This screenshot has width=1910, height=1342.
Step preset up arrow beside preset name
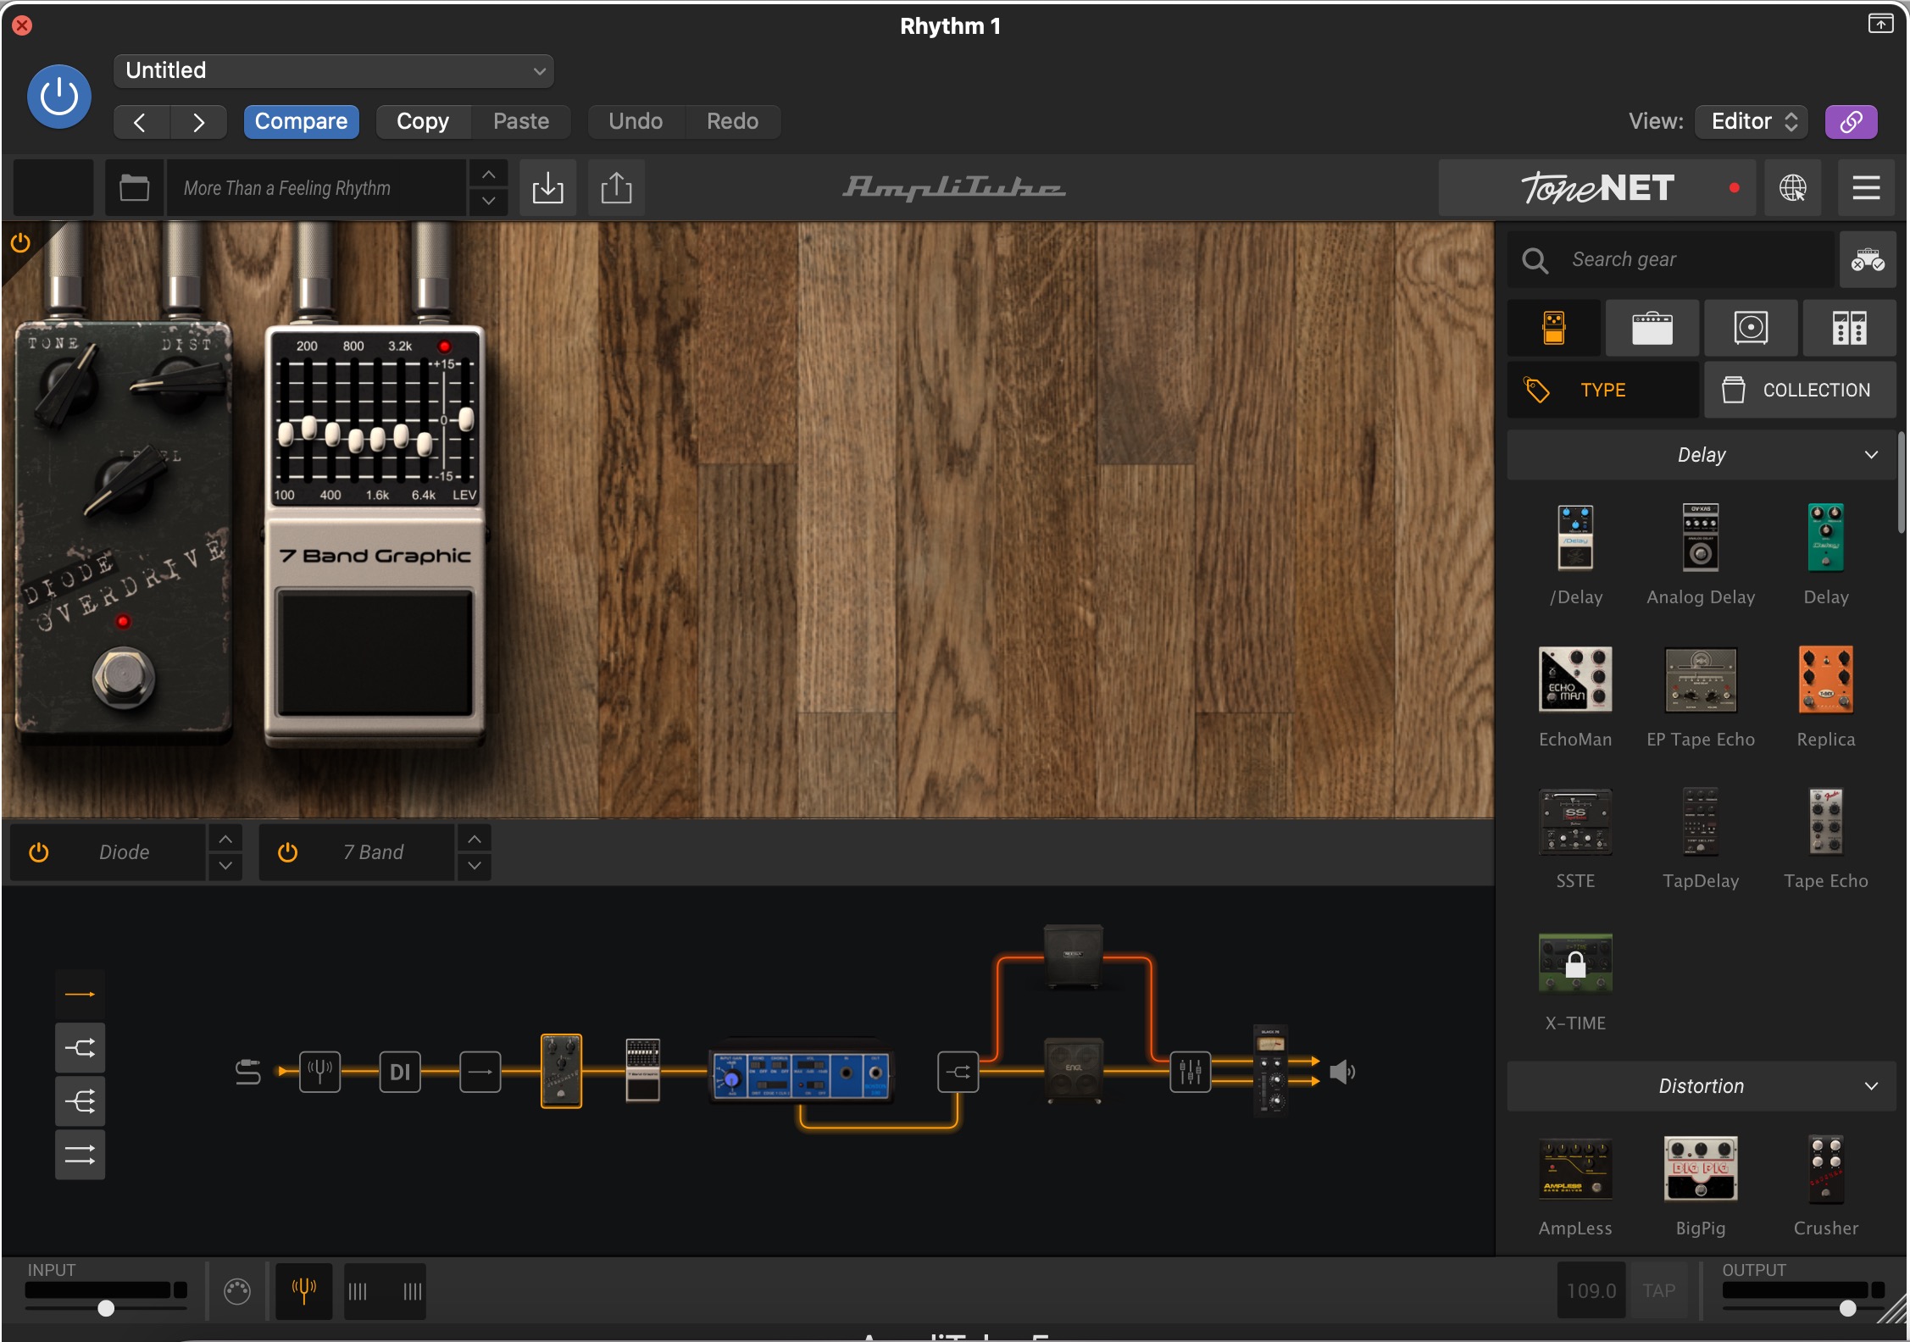(x=489, y=175)
